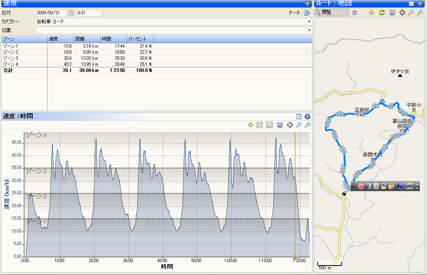
Task: Click the time field 6:31
Action: [x=89, y=13]
